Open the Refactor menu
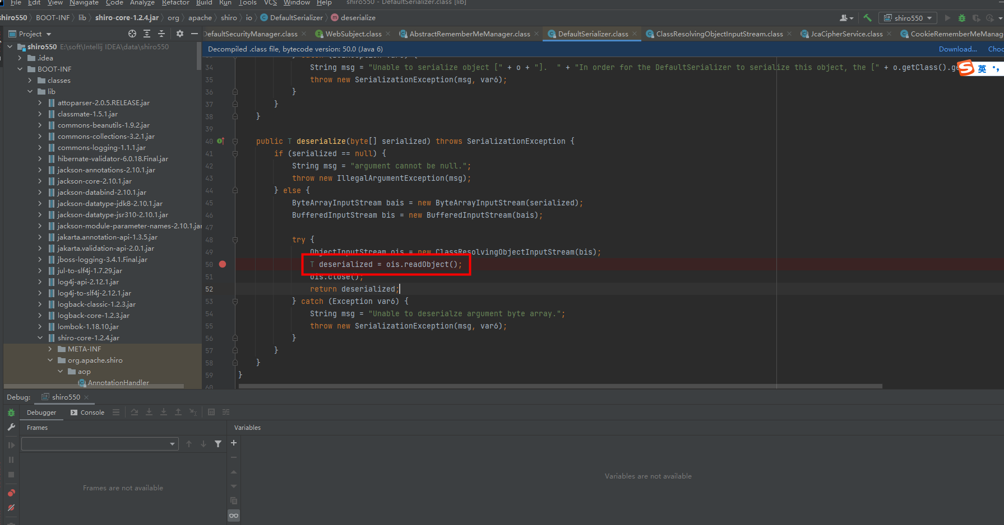Viewport: 1004px width, 525px height. [x=175, y=3]
